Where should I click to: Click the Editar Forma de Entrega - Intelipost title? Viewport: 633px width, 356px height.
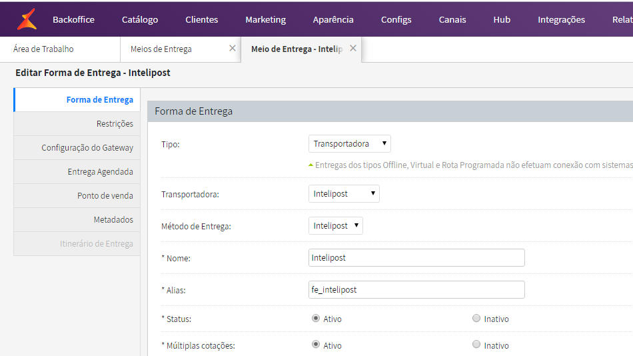[x=93, y=73]
